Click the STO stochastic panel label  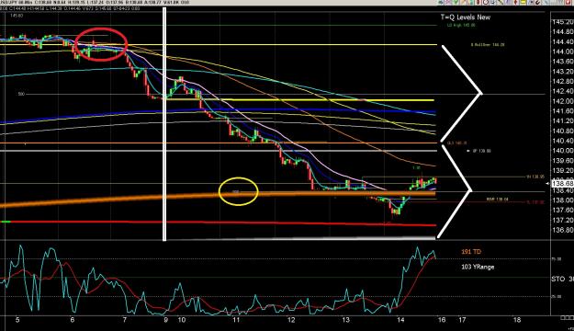coord(558,280)
